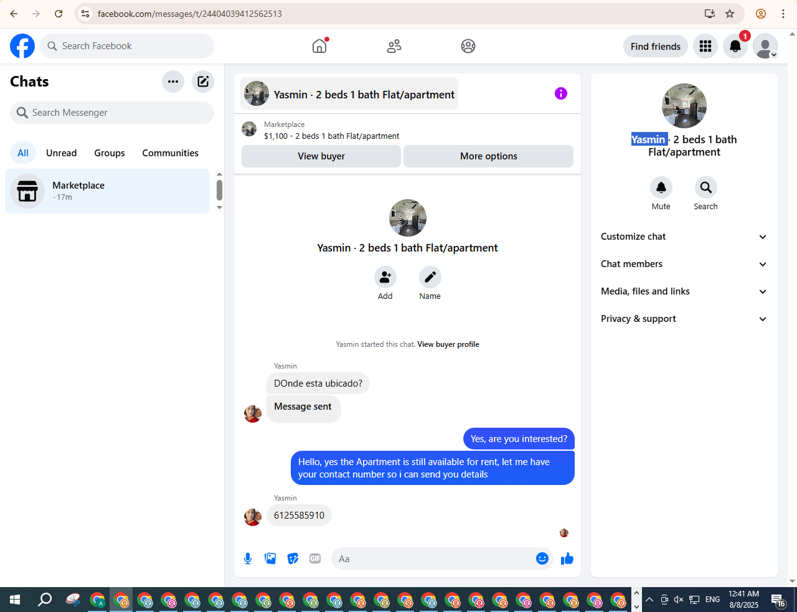
Task: Click the pencil Name icon
Action: (430, 277)
